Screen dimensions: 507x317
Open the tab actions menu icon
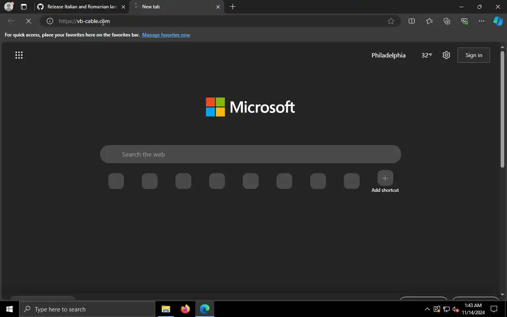point(24,7)
